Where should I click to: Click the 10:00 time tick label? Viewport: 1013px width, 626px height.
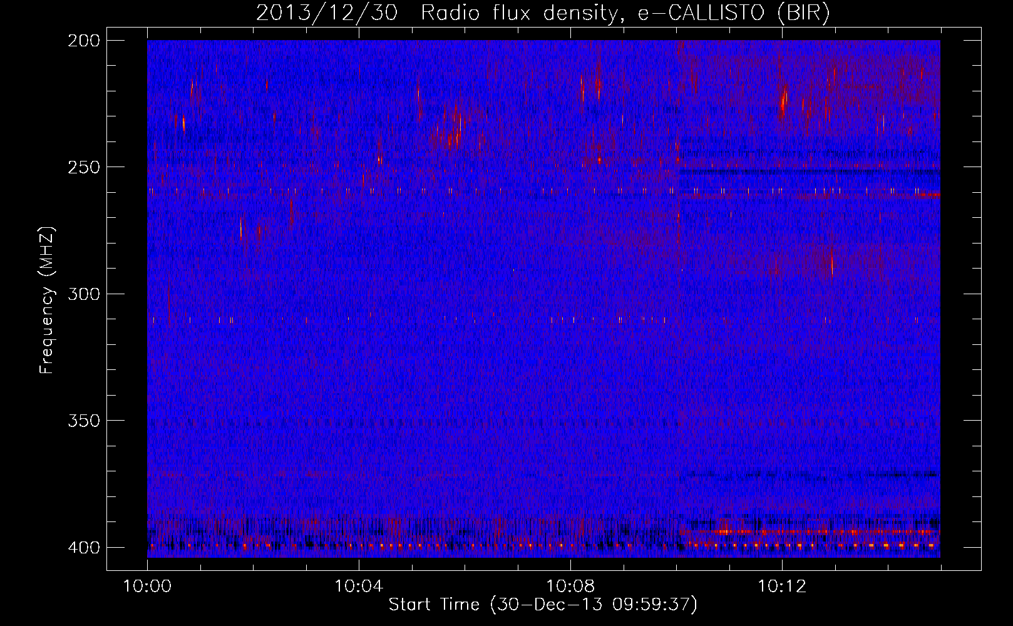147,587
